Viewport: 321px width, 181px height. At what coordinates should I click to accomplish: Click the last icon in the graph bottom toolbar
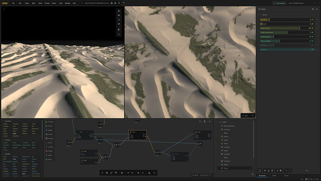(154, 173)
